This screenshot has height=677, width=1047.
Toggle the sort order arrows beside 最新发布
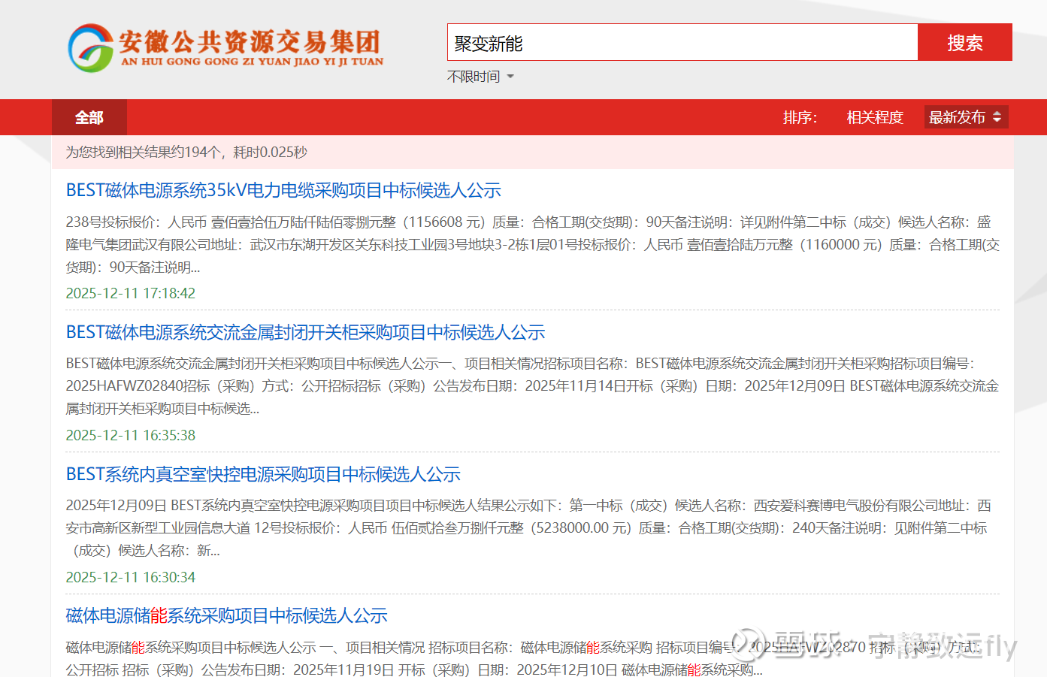997,117
